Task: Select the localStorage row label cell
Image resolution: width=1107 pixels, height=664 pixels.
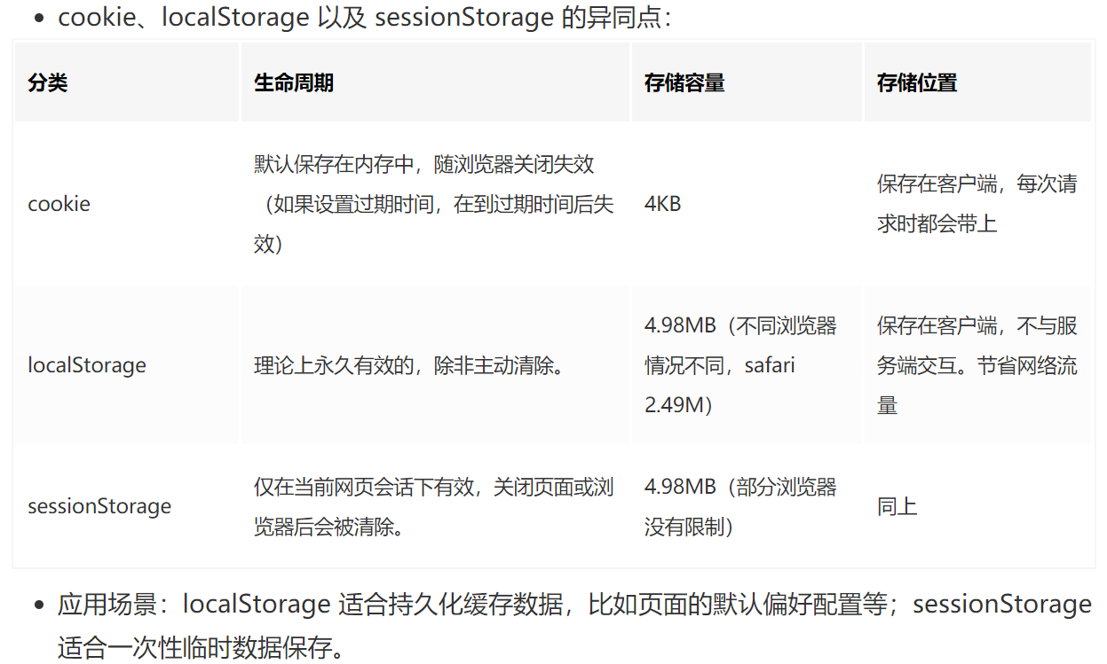Action: pos(87,365)
